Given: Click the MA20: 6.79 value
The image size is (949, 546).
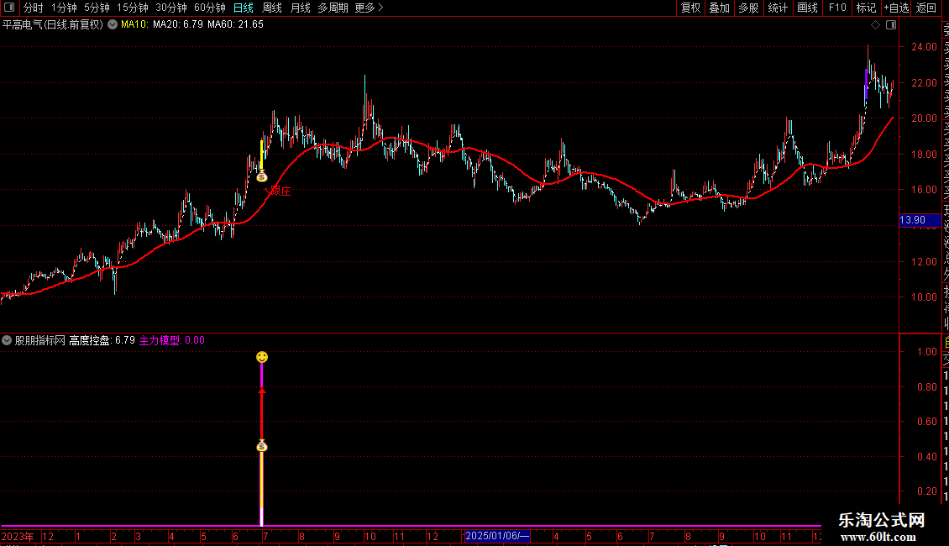Looking at the screenshot, I should (x=177, y=25).
